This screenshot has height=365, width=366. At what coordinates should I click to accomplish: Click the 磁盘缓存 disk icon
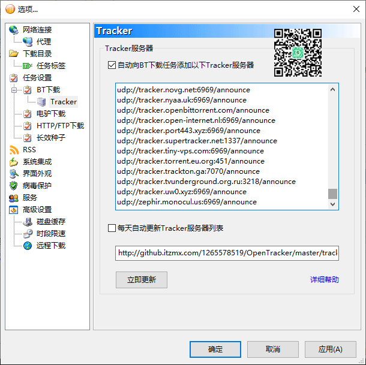28,222
